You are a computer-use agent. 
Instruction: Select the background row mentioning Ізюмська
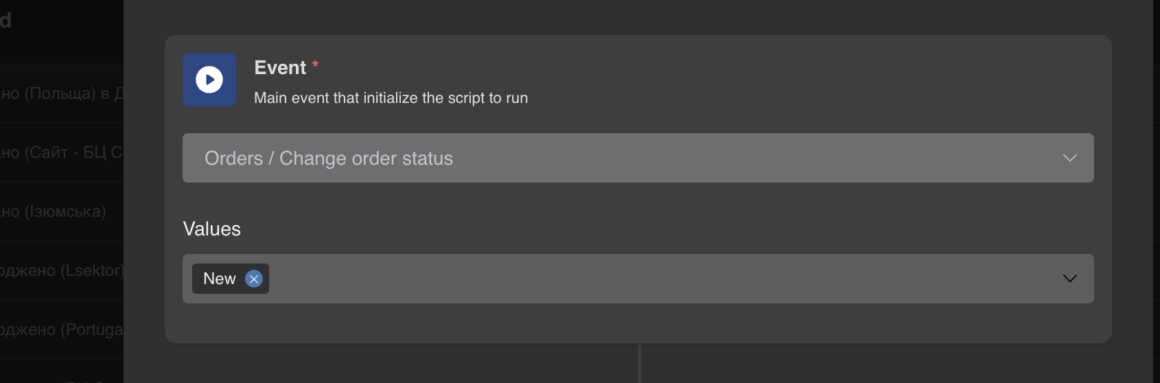click(x=55, y=211)
